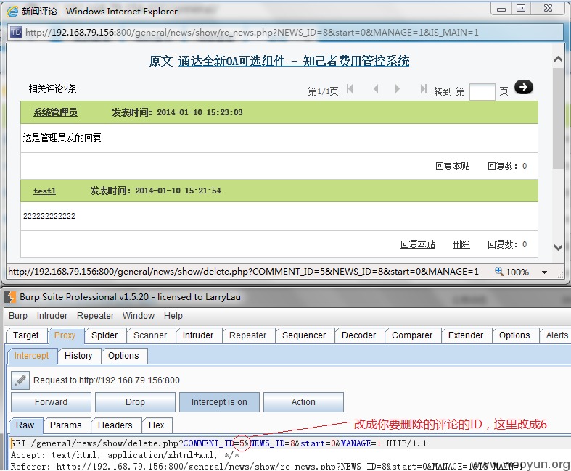Open the Action button menu

[304, 402]
